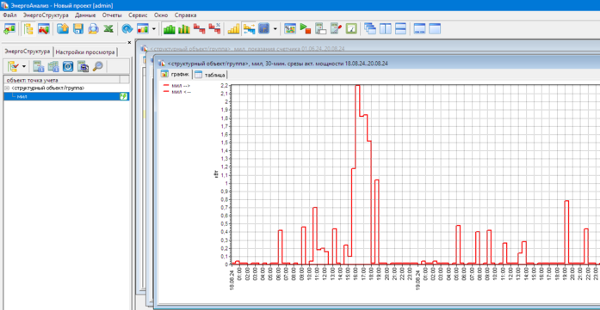This screenshot has width=600, height=310.
Task: Click the cascade windows icon
Action: (370, 28)
